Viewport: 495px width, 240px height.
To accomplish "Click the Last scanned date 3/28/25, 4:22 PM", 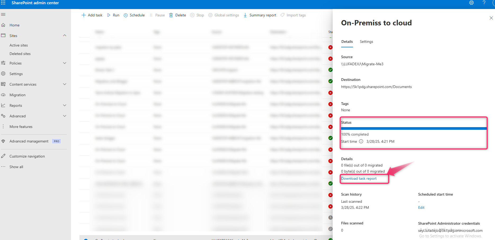I will coord(355,207).
